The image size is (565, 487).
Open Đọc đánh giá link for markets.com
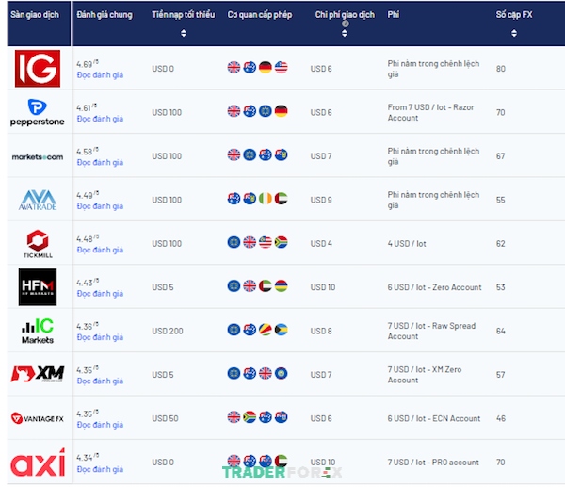[x=100, y=163]
